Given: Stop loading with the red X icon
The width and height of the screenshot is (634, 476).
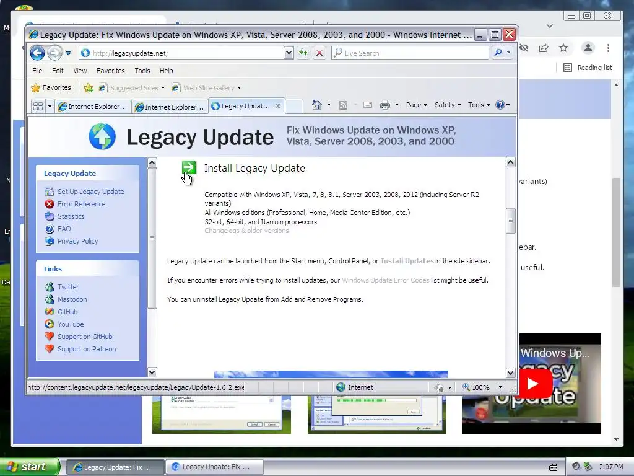Looking at the screenshot, I should [x=319, y=53].
